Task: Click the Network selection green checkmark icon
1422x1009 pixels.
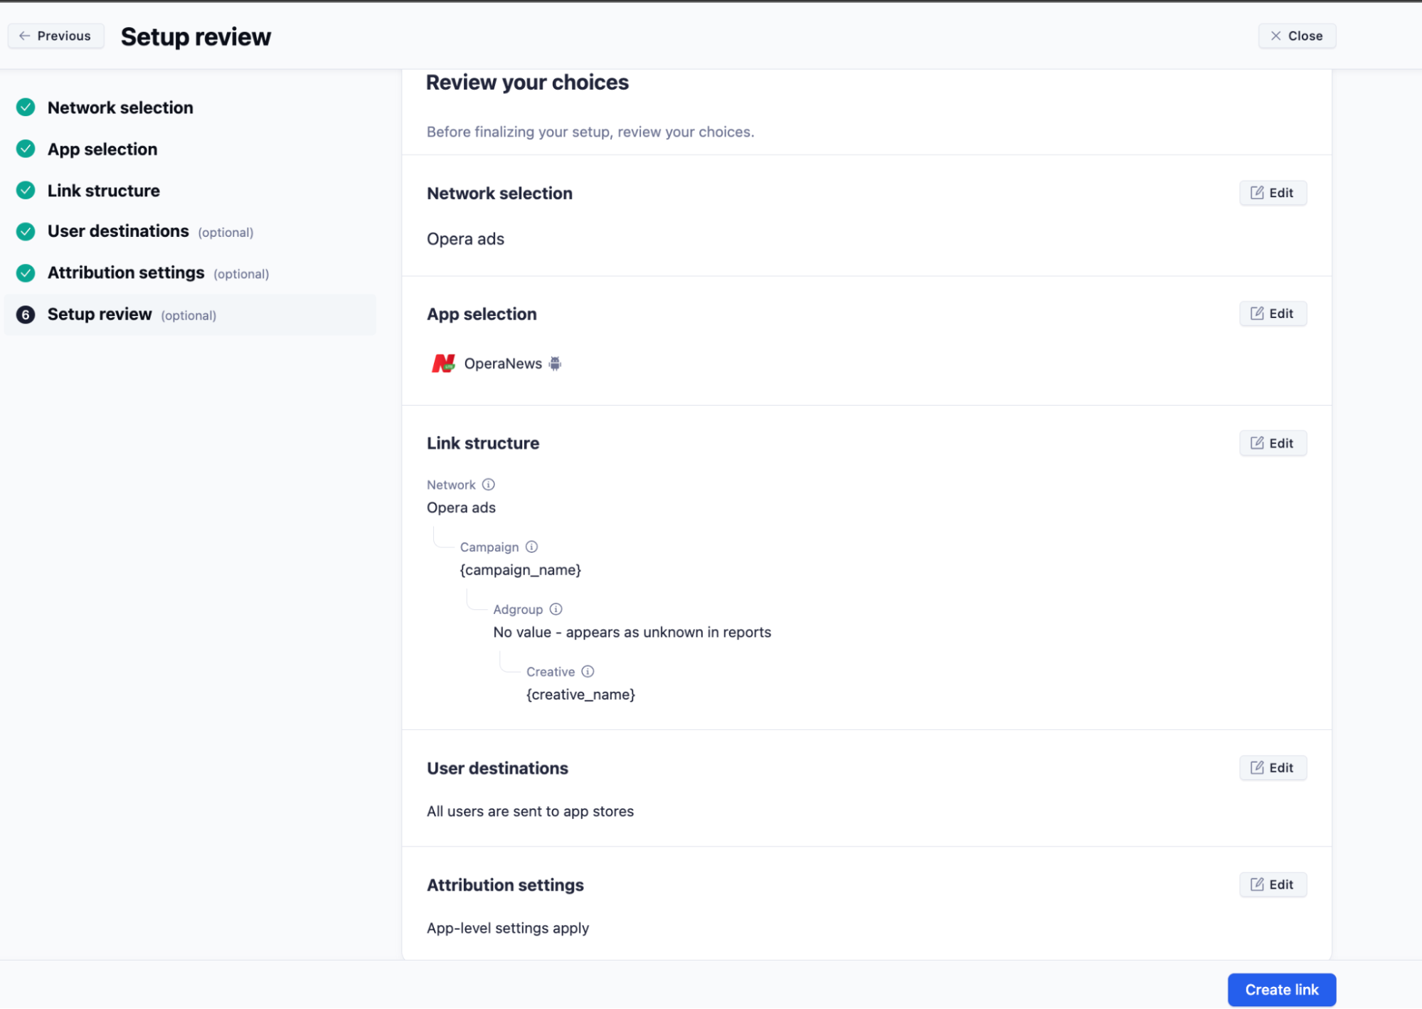Action: pyautogui.click(x=26, y=107)
